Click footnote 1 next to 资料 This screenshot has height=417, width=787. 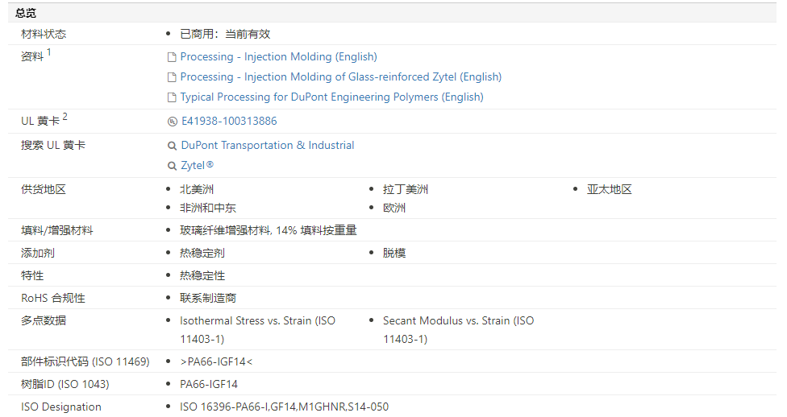point(48,52)
